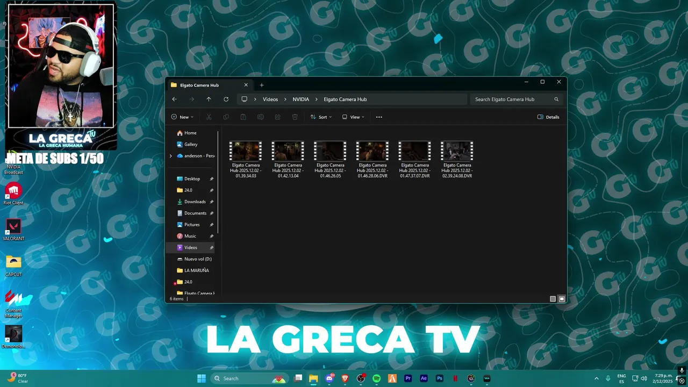Select video thumbnail 01.46.26.05
The image size is (688, 387).
point(330,151)
